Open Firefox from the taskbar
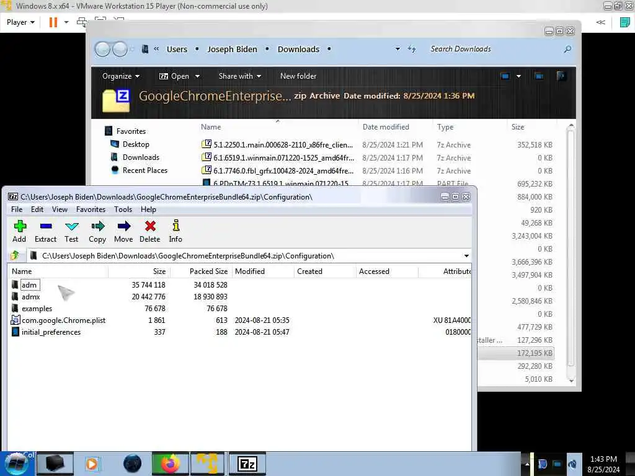The image size is (635, 476). (x=170, y=464)
